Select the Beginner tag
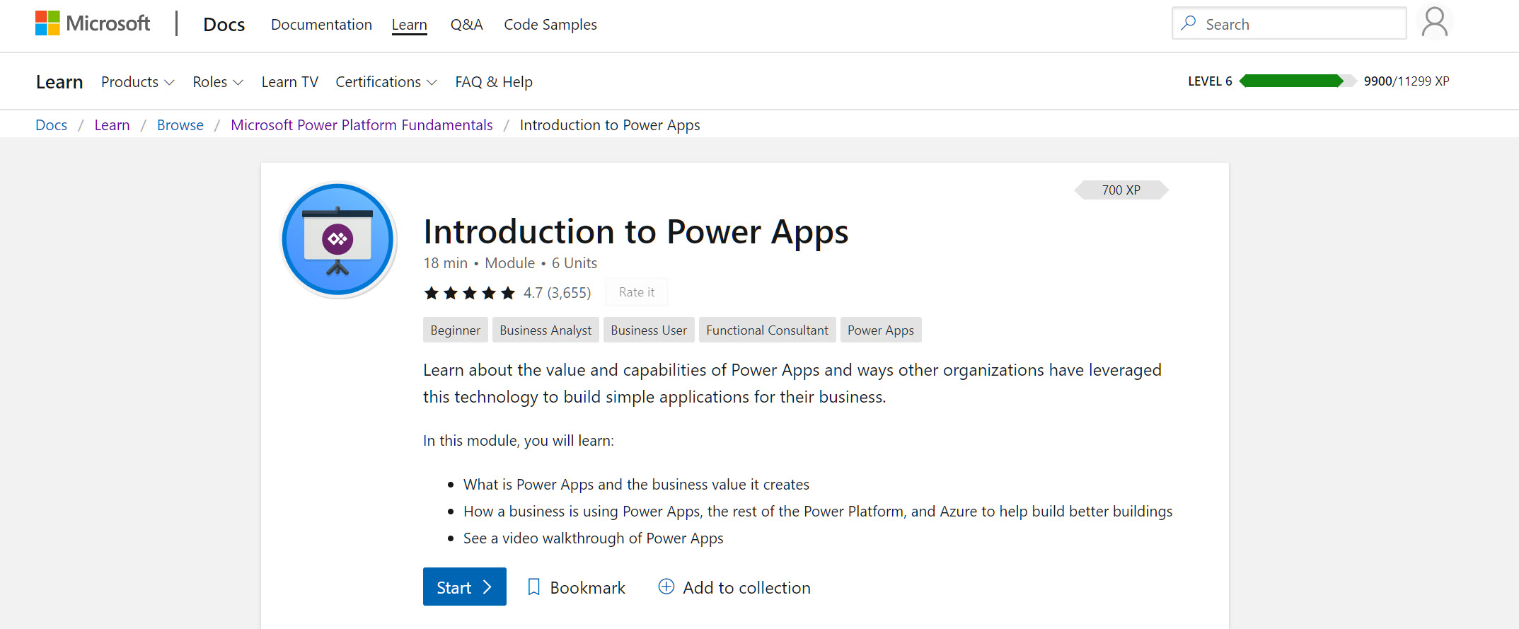This screenshot has height=629, width=1519. [x=456, y=330]
